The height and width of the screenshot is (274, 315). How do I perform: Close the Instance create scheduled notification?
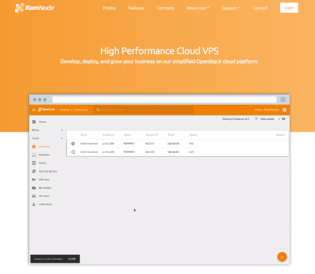[x=72, y=259]
